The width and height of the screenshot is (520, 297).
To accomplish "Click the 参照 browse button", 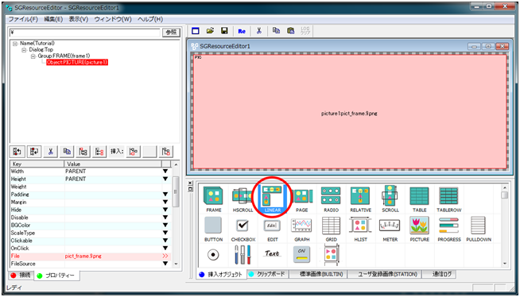I will 171,33.
